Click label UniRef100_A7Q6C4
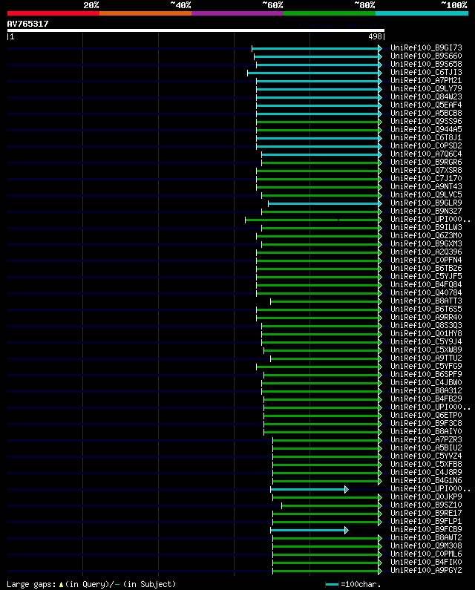475x590 pixels. tap(426, 154)
